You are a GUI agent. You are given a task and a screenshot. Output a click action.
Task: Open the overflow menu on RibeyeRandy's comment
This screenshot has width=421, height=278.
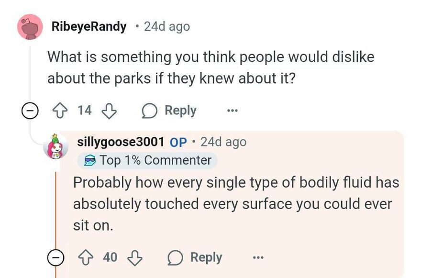(x=232, y=111)
